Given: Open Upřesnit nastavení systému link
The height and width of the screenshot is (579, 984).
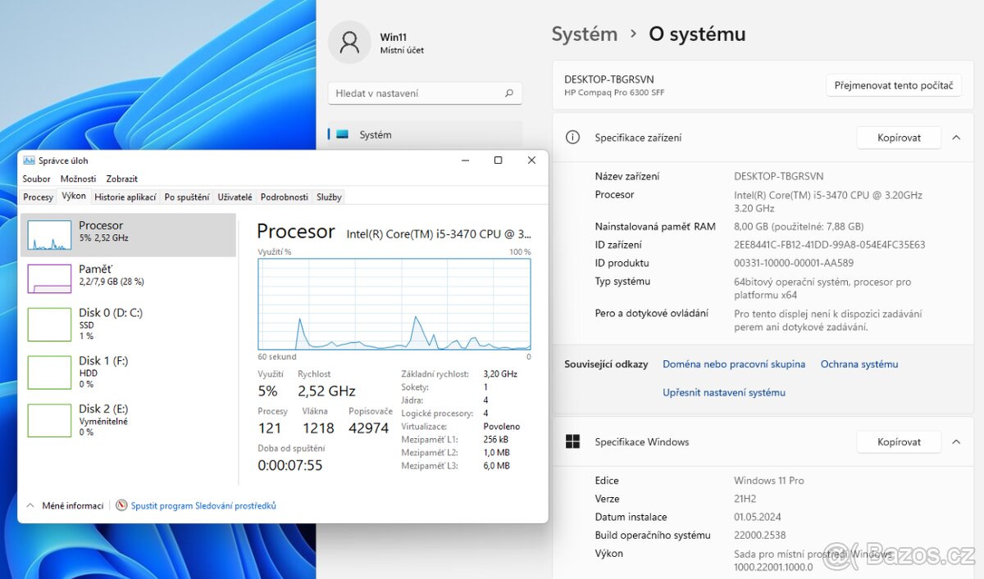Looking at the screenshot, I should [x=724, y=392].
